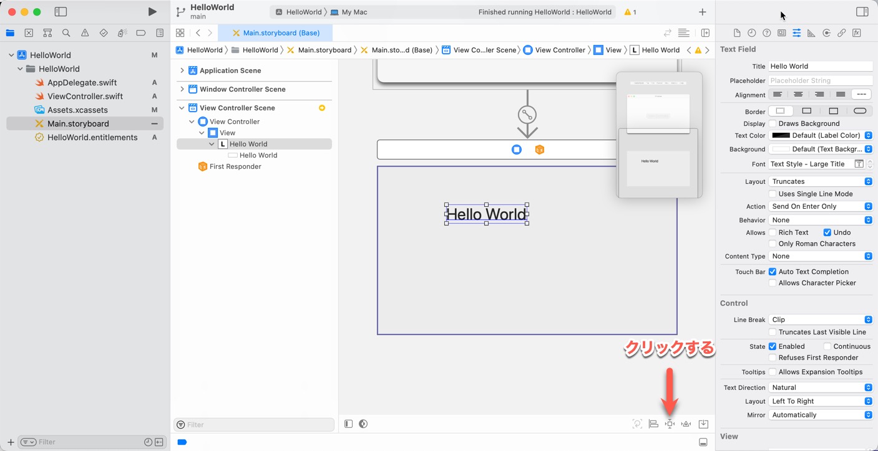This screenshot has height=451, width=878.
Task: Uncheck the Undo checkbox
Action: click(x=827, y=232)
